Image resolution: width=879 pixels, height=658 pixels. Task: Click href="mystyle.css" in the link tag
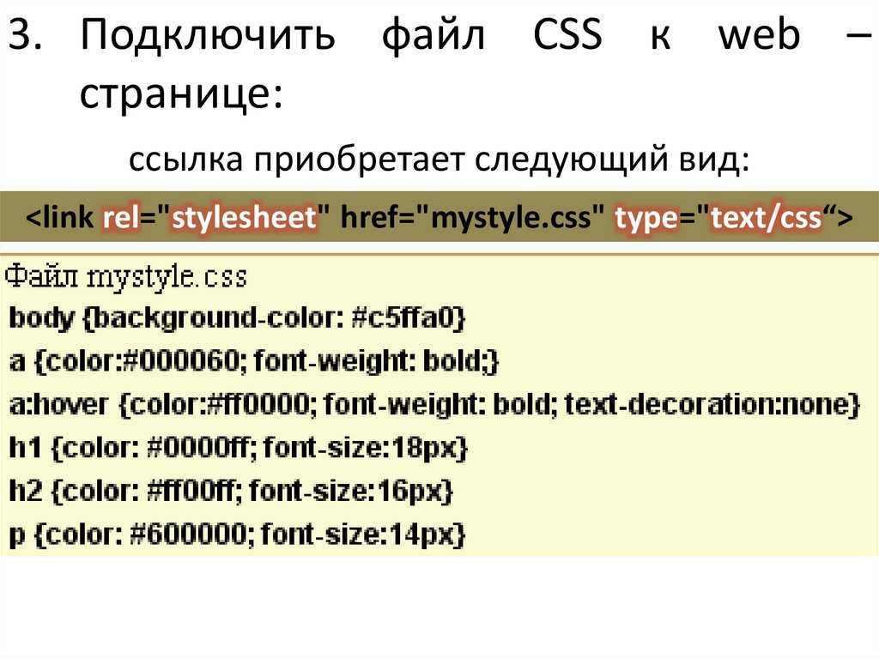(x=473, y=217)
